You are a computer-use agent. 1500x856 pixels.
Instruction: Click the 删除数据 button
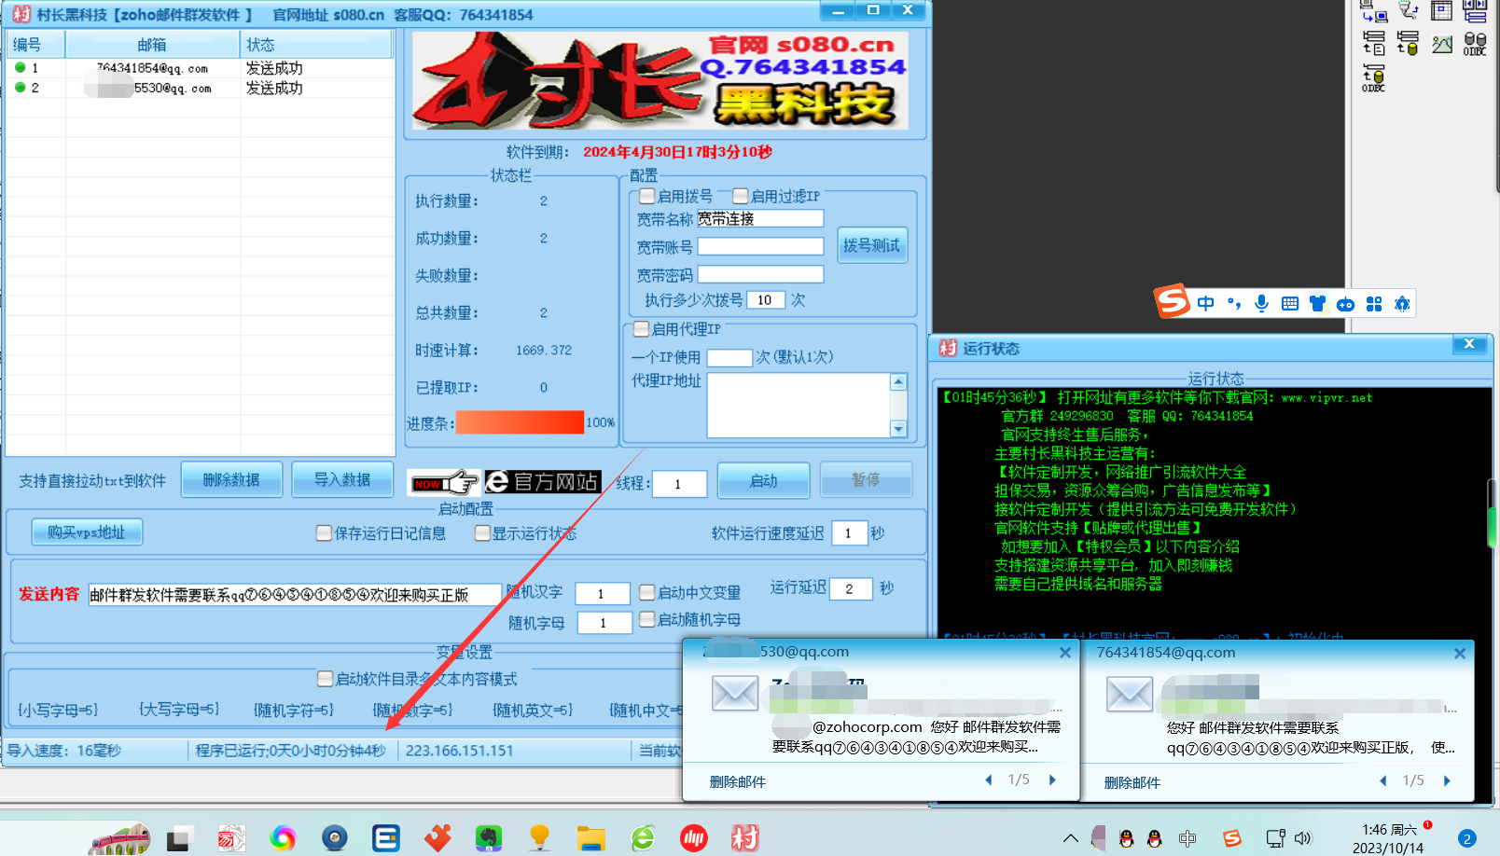(231, 479)
